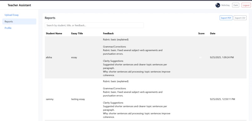The height and width of the screenshot is (121, 252).
Task: Export reports as CSV
Action: (x=240, y=18)
